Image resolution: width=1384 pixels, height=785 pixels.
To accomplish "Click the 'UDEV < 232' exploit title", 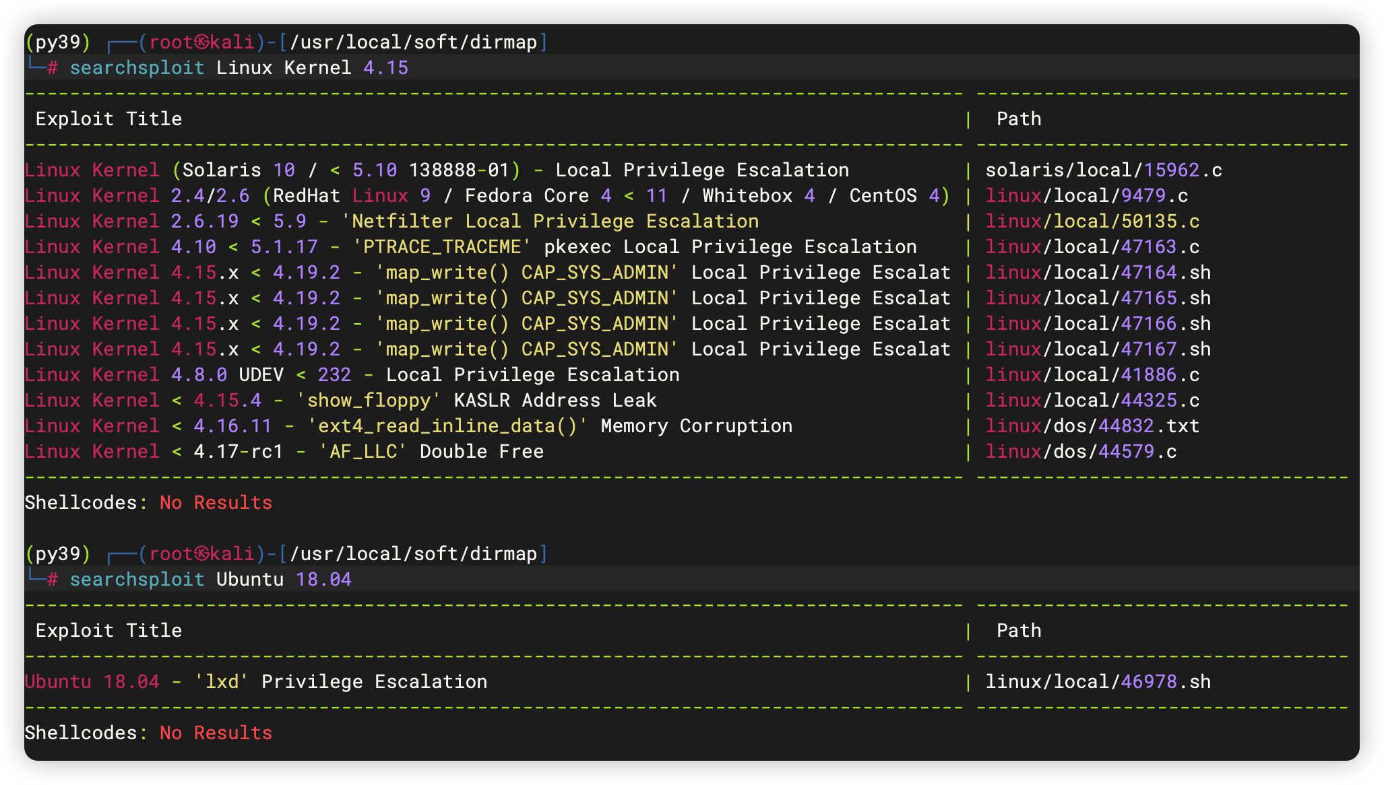I will [x=352, y=375].
